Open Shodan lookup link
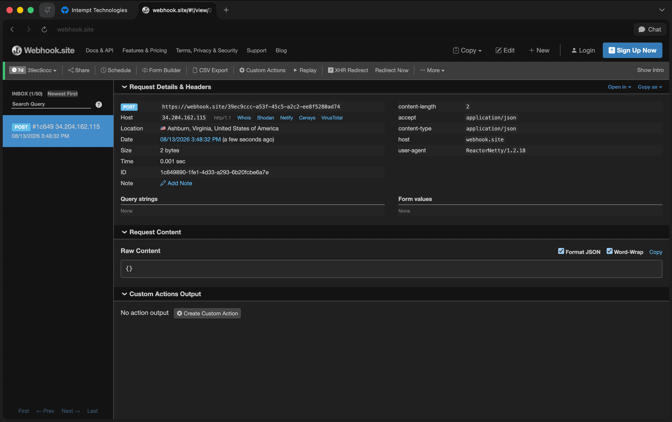Image resolution: width=672 pixels, height=422 pixels. [265, 118]
